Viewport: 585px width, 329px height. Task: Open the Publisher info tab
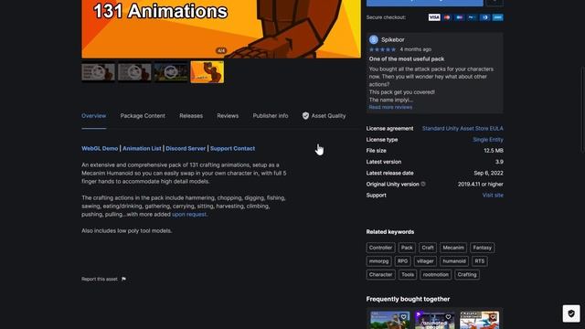271,116
